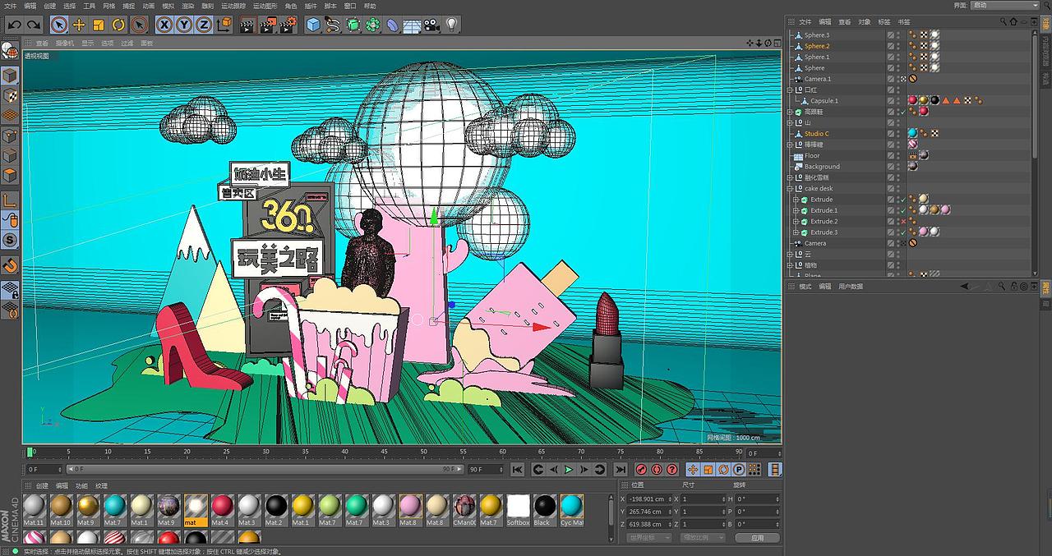The height and width of the screenshot is (556, 1052).
Task: Expand the 云 null group
Action: [x=791, y=254]
